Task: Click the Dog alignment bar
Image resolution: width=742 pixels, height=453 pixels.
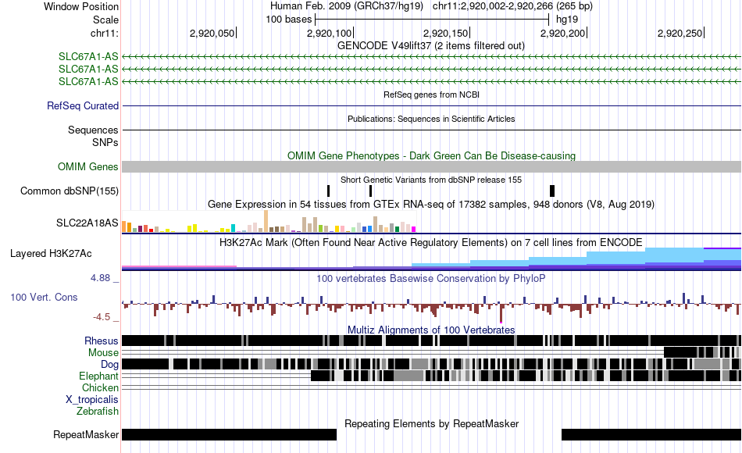Action: click(432, 364)
